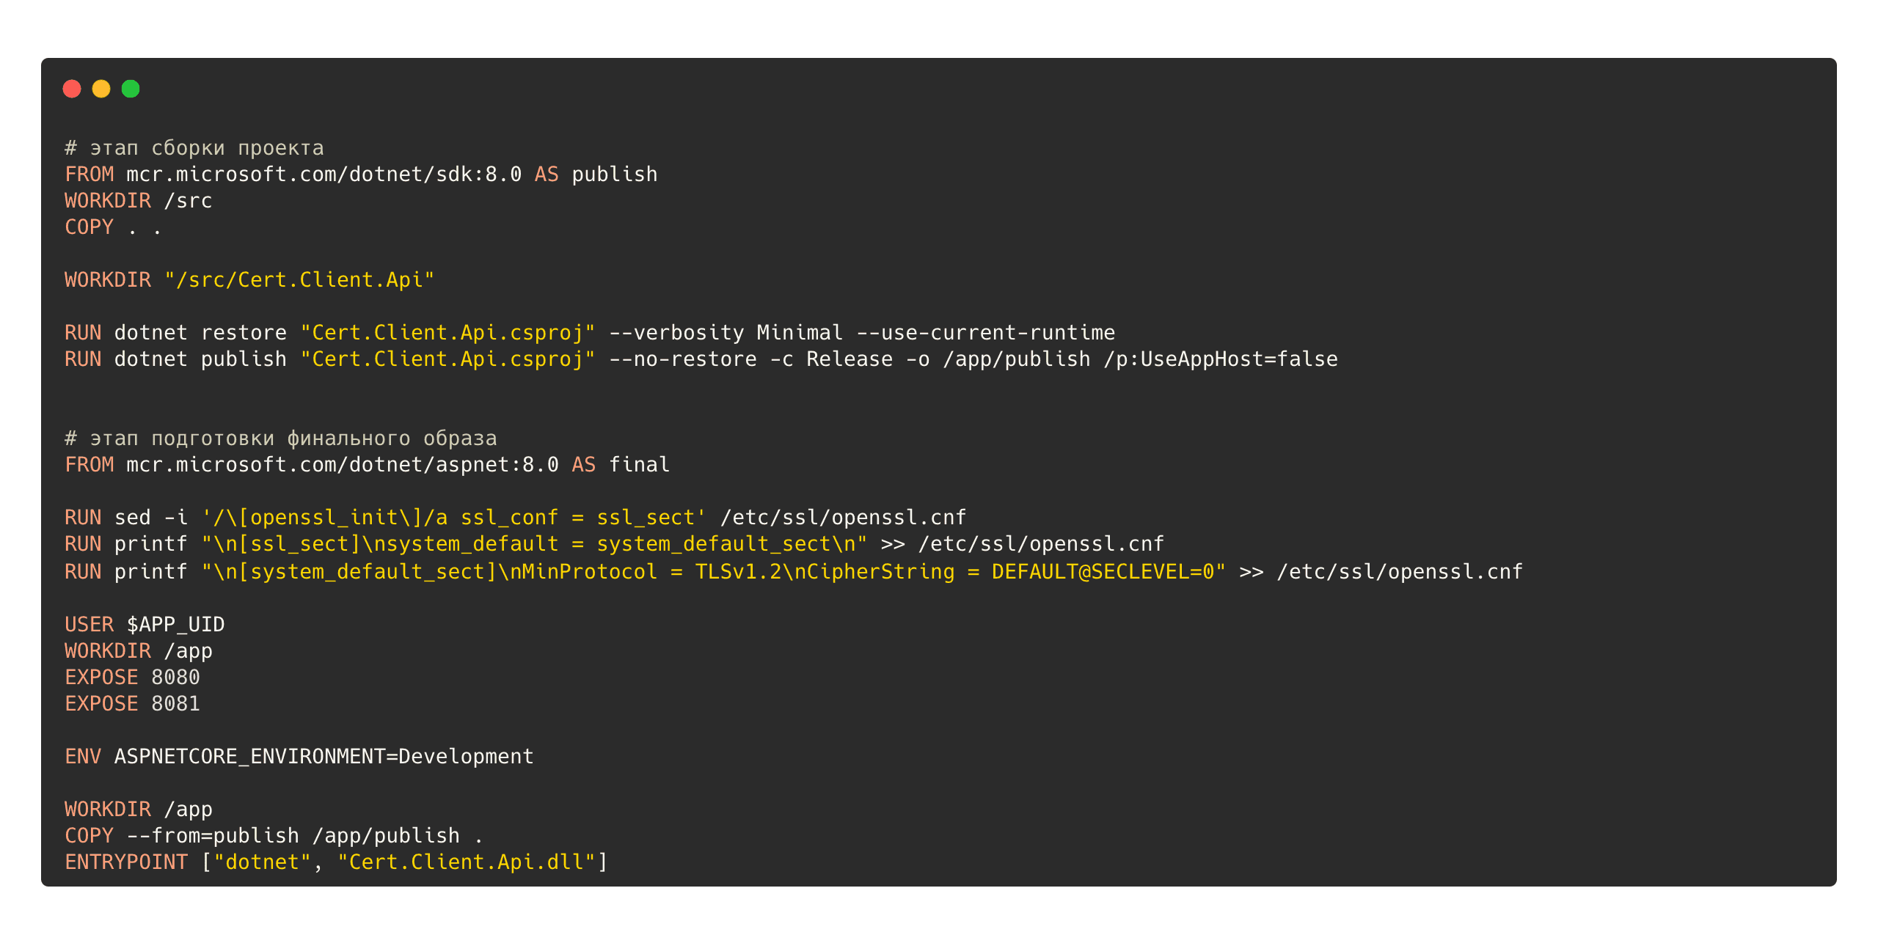Image resolution: width=1878 pixels, height=943 pixels.
Task: Click the 'dotnet restore' command text
Action: 200,333
